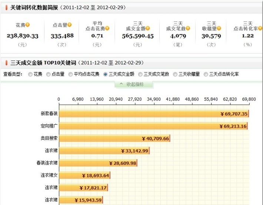Click the help icon beside 三天成交笔数 summary

[188, 28]
